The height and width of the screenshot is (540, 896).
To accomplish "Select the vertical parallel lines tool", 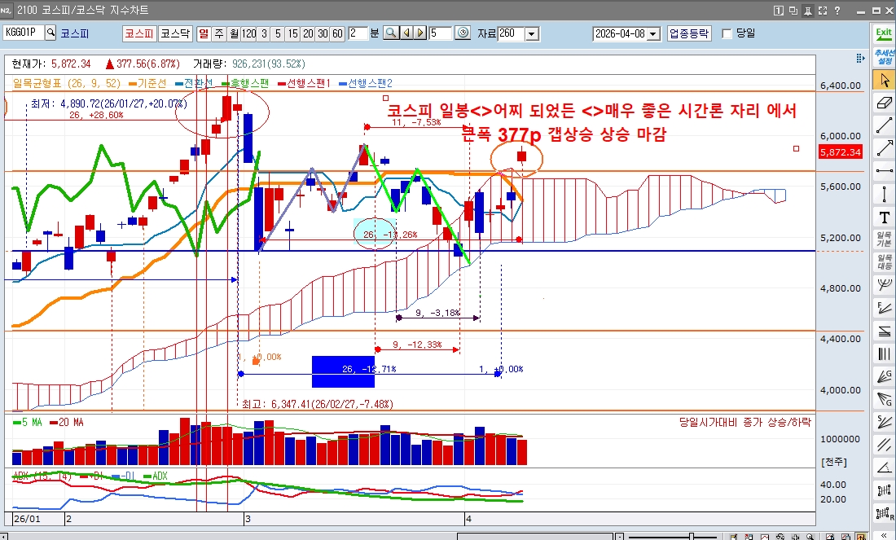I will [884, 353].
